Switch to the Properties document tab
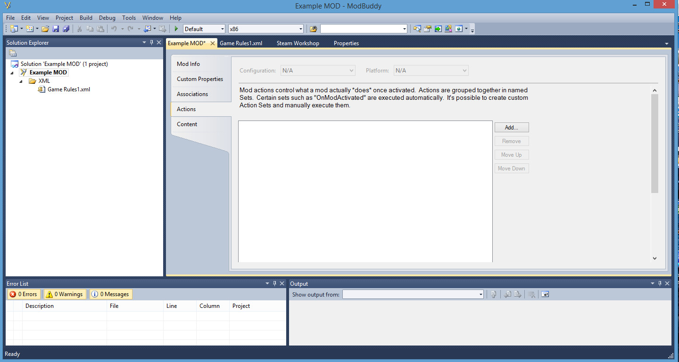 [x=346, y=43]
